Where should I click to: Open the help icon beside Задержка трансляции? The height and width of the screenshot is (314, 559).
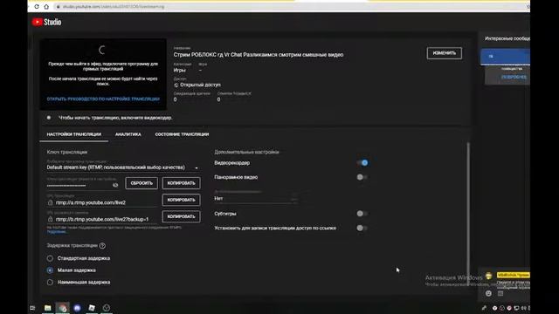click(102, 246)
